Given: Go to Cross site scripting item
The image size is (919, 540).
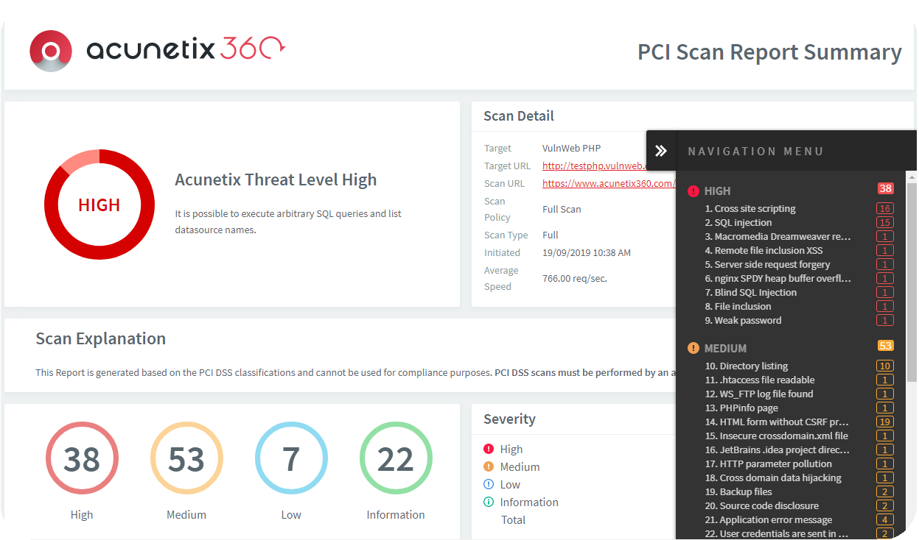Looking at the screenshot, I should [750, 208].
